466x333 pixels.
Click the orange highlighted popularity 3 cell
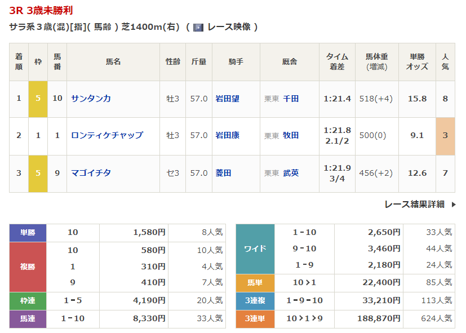445,135
